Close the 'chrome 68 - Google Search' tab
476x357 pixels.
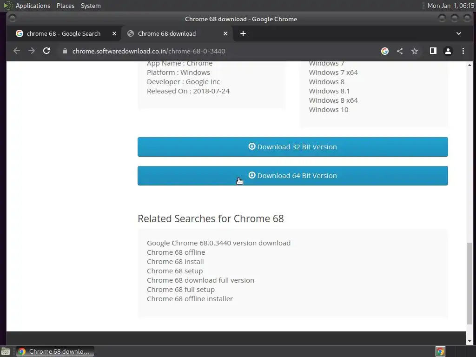tap(114, 33)
